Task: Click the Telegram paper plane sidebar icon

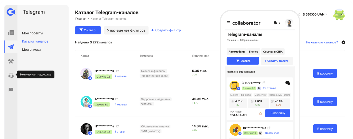Action: [x=11, y=47]
